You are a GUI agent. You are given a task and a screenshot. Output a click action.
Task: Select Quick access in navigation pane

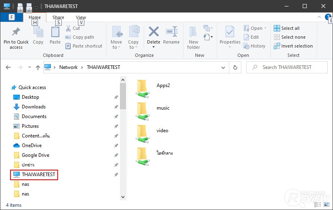[x=29, y=87]
